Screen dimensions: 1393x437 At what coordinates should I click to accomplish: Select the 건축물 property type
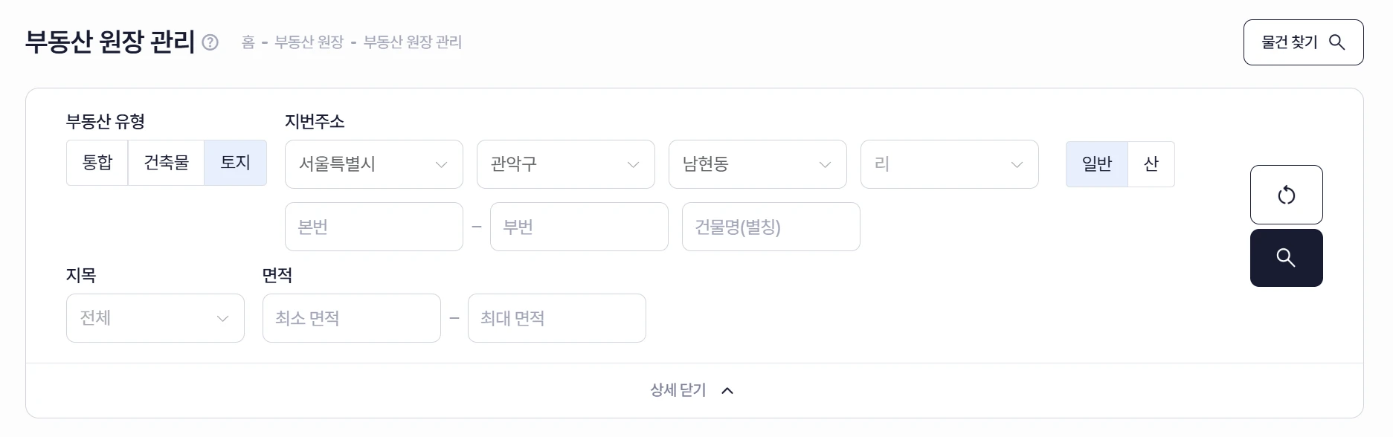pos(167,163)
